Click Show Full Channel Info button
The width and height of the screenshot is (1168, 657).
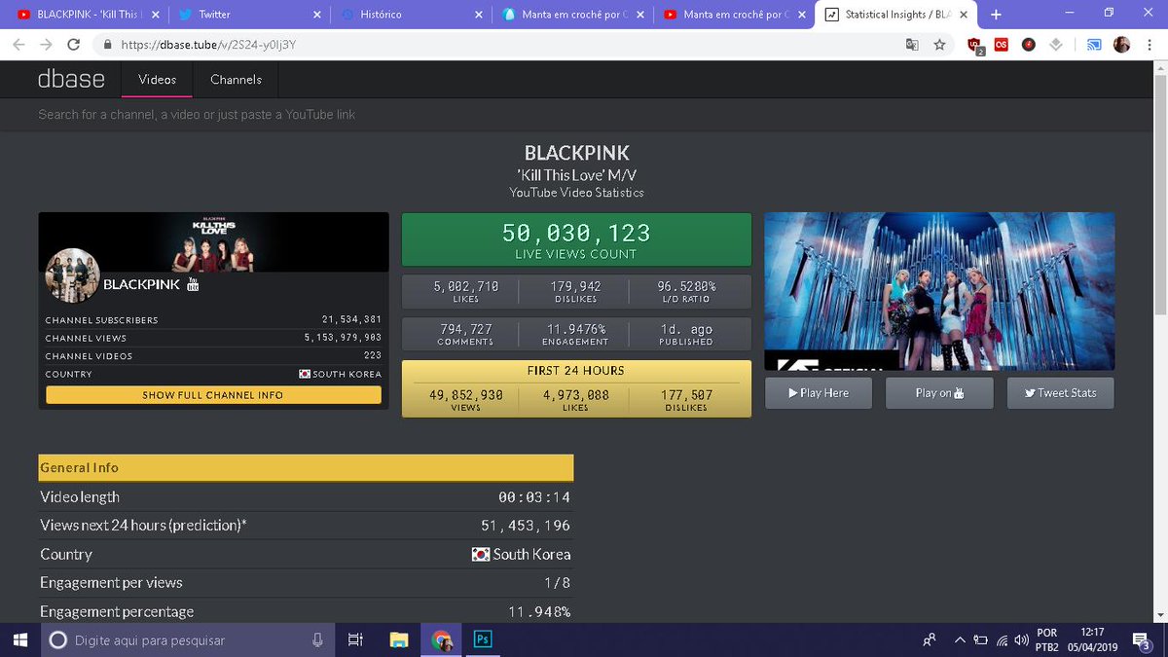pyautogui.click(x=213, y=395)
